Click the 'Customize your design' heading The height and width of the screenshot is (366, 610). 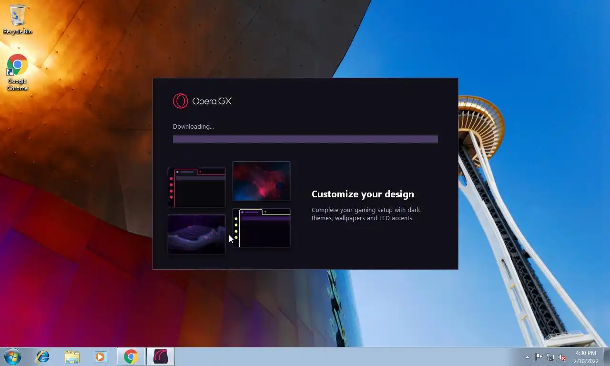[x=363, y=194]
